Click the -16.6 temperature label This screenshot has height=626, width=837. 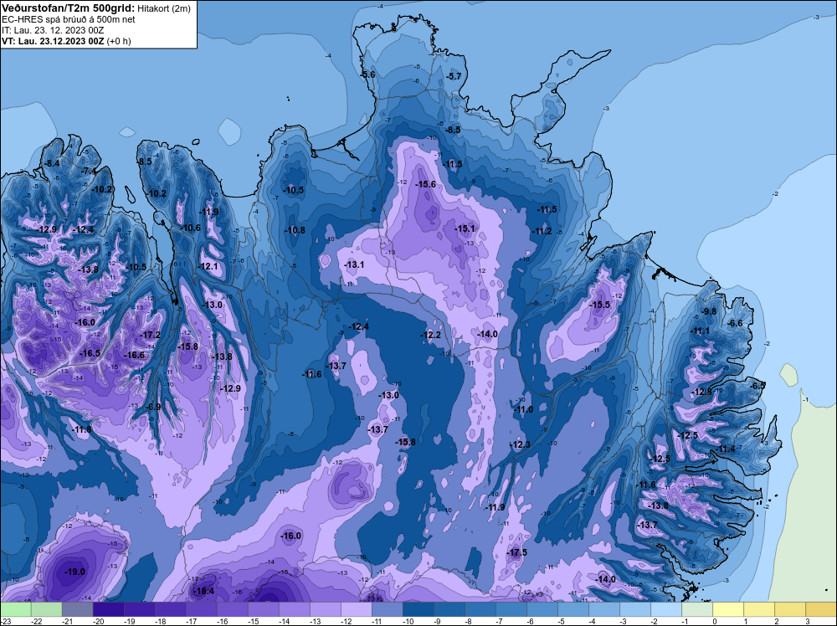coord(134,355)
